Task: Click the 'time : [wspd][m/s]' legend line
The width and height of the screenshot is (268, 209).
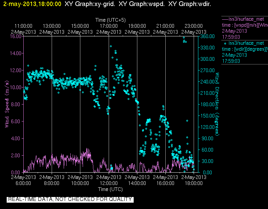Action: [x=245, y=25]
